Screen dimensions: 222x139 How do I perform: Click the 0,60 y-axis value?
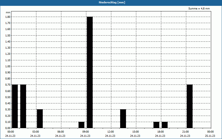(x=8, y=91)
